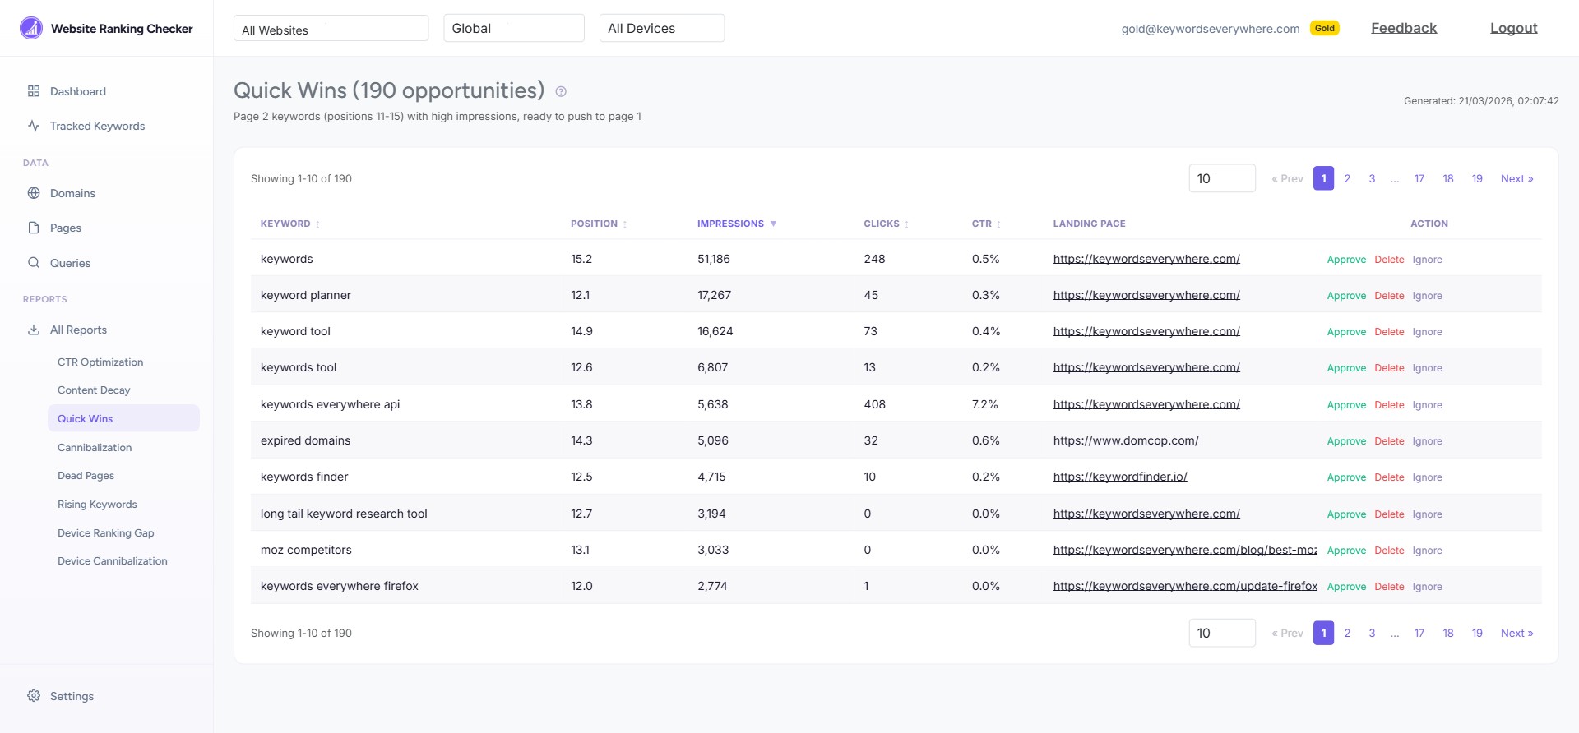The width and height of the screenshot is (1579, 733).
Task: Delete the 'keyword planner' row
Action: click(1389, 296)
